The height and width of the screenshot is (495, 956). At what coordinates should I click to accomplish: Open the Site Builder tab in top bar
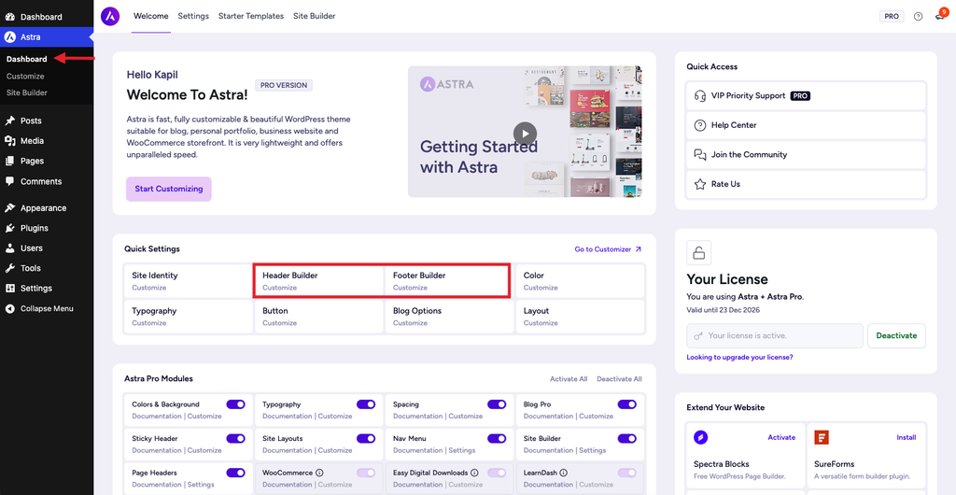[314, 16]
